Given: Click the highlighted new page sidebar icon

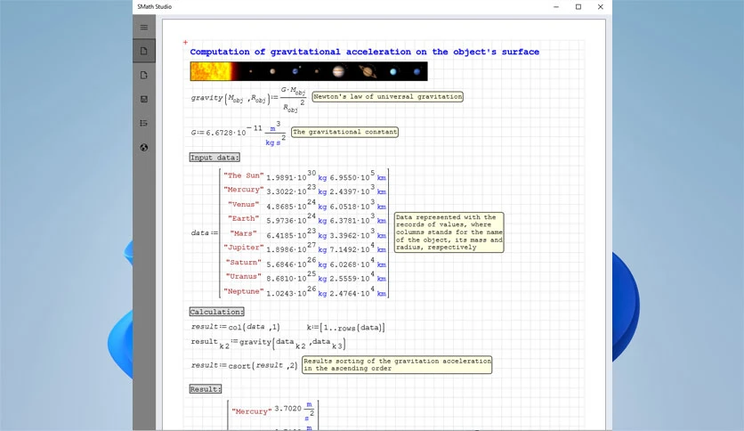Looking at the screenshot, I should point(144,51).
